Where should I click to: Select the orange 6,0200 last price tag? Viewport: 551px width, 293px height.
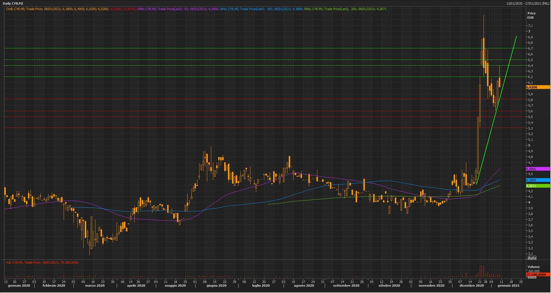point(538,87)
